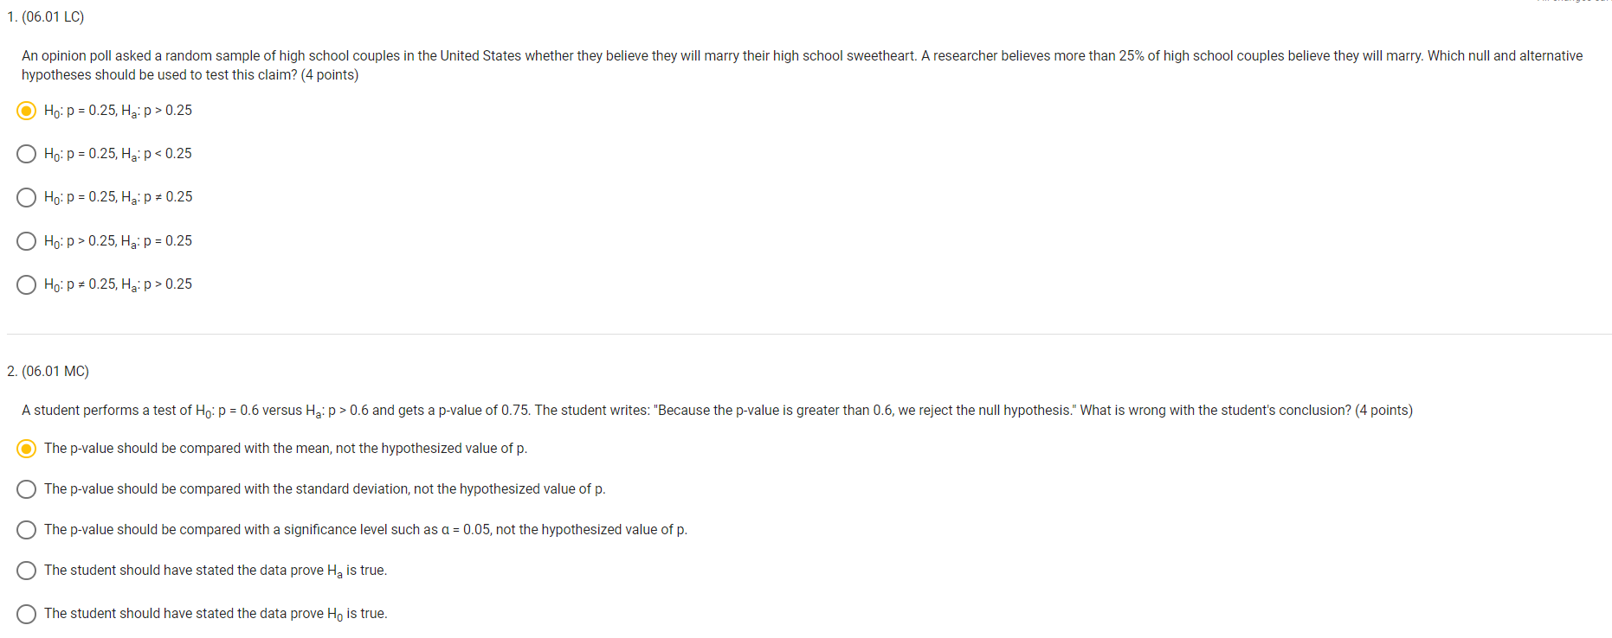
Task: Select 'data prove Hₐ is true' option
Action: pyautogui.click(x=26, y=570)
